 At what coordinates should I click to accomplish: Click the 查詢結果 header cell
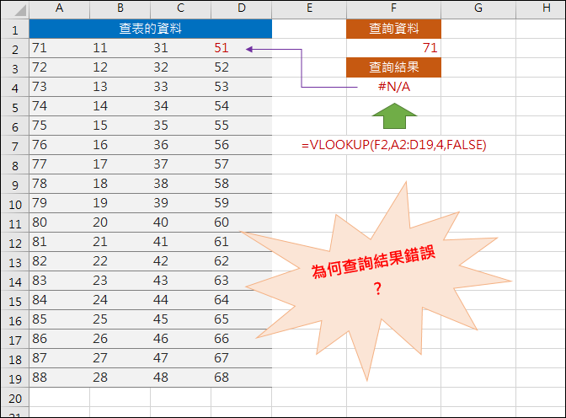click(x=394, y=67)
